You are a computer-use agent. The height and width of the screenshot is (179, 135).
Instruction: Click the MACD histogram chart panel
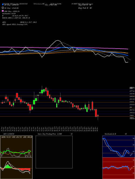point(16,168)
